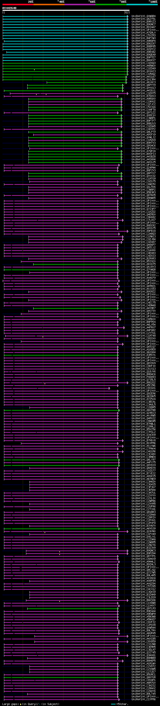Viewport: 160px width, 706px height.
Task: Click the UniRef100_A8J6C3 label
Action: [143, 82]
